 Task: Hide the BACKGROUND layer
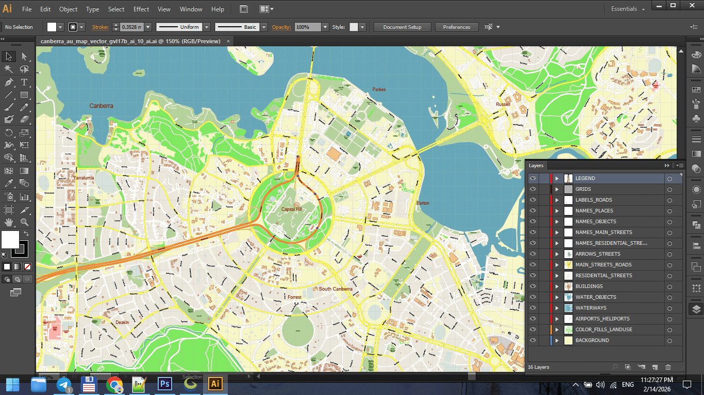point(533,340)
